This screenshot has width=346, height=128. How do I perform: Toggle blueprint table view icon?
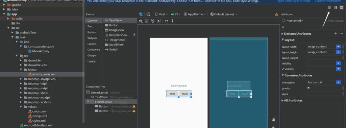pyautogui.click(x=147, y=21)
